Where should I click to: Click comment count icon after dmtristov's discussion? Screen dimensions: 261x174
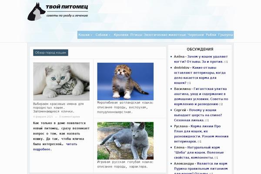point(189,83)
